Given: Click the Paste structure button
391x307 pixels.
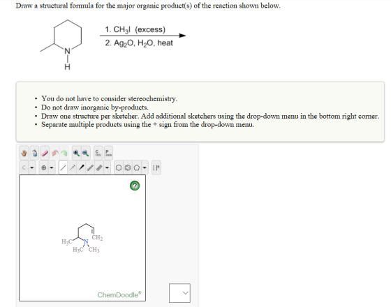Looking at the screenshot, I should pyautogui.click(x=108, y=153).
